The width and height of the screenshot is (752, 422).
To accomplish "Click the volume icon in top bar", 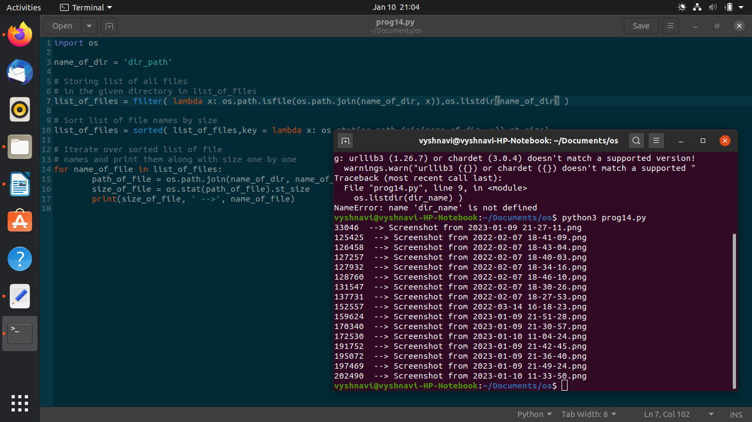I will pyautogui.click(x=713, y=7).
